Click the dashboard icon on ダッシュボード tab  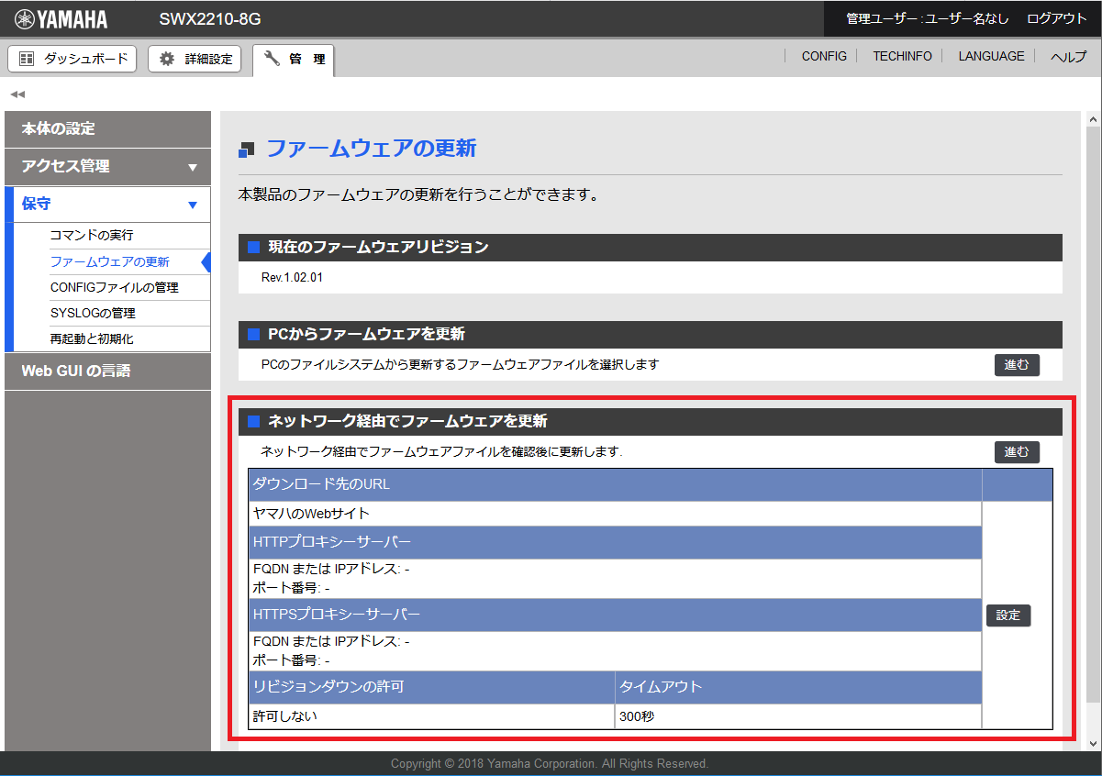[x=28, y=59]
